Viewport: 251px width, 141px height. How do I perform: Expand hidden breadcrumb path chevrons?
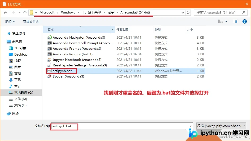36,12
